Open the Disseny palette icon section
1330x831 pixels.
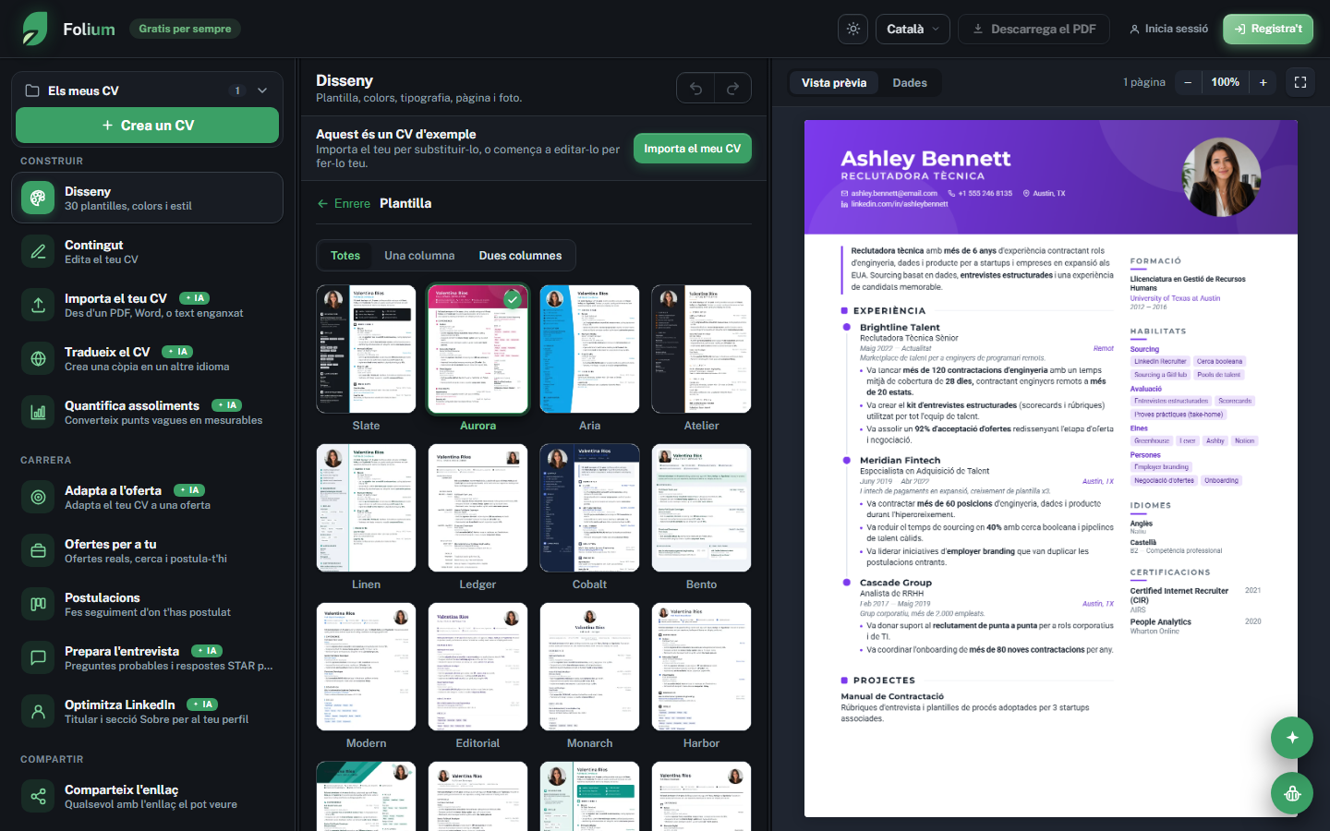38,198
